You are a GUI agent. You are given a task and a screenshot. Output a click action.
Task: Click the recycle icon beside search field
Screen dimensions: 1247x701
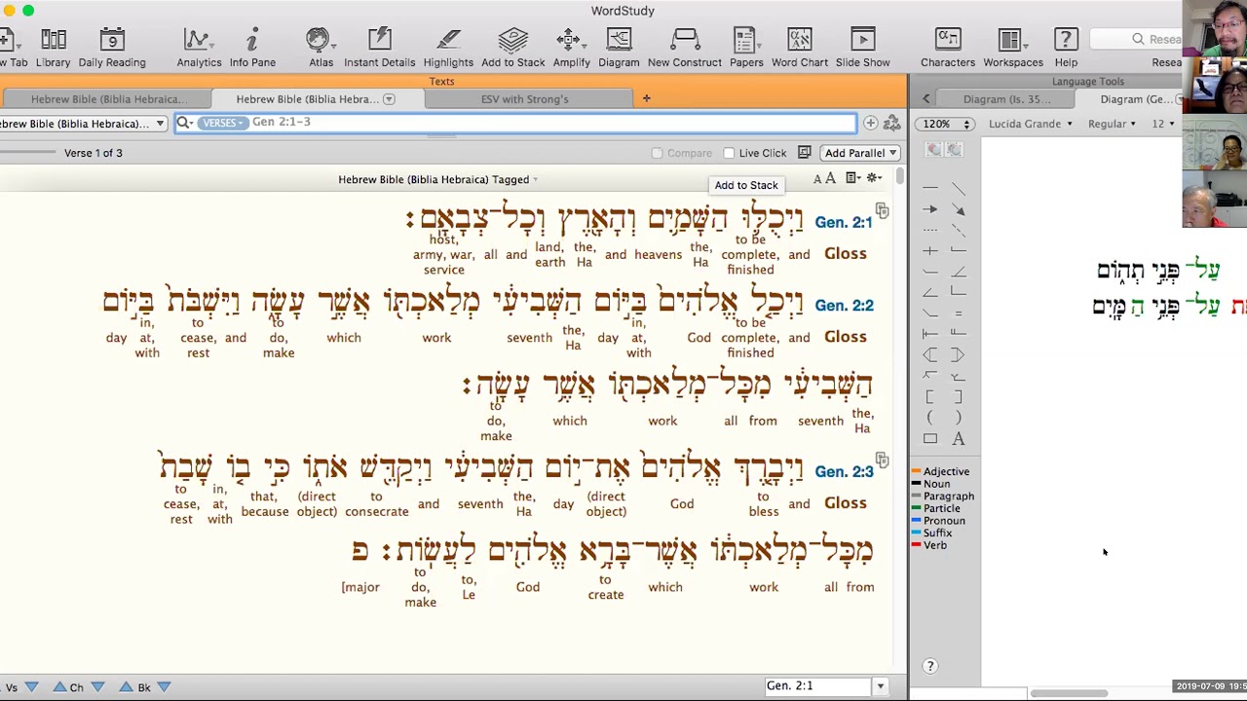[x=891, y=124]
